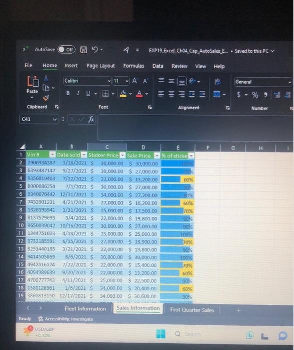Apply the yellow Fill Color bucket

[x=123, y=94]
